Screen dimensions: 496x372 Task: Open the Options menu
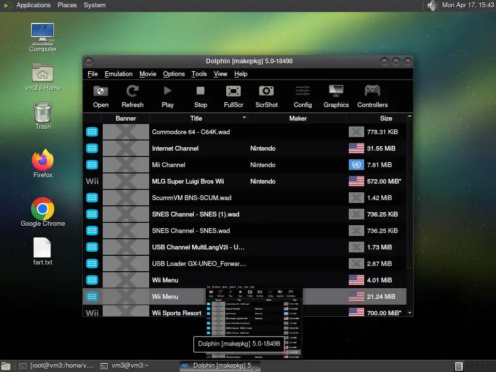(x=174, y=74)
